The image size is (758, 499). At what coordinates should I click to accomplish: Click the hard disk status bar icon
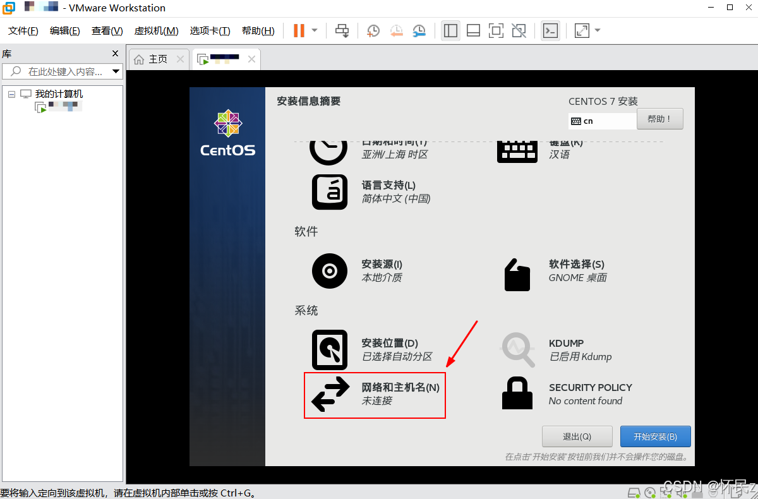point(633,492)
